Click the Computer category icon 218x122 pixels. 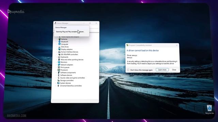point(59,44)
